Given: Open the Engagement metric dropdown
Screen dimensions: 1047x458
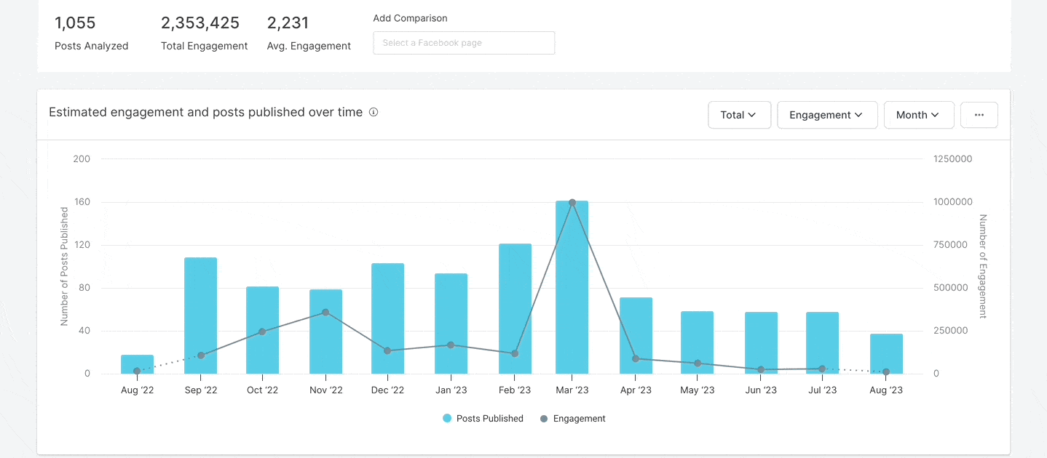Looking at the screenshot, I should pos(827,115).
